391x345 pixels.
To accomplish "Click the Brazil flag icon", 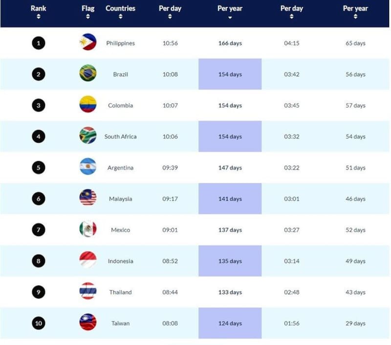I will (88, 74).
